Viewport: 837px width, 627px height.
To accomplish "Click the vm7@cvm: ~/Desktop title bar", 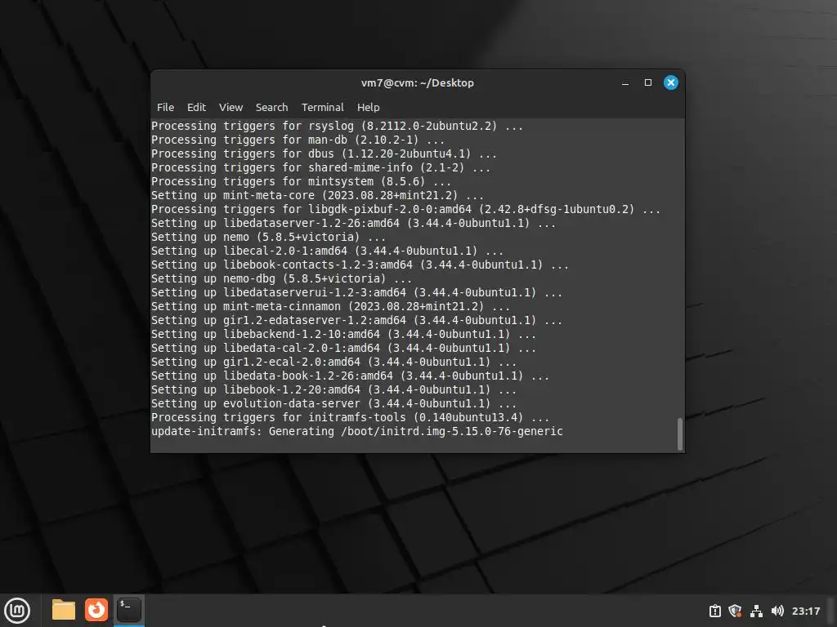I will click(x=418, y=82).
